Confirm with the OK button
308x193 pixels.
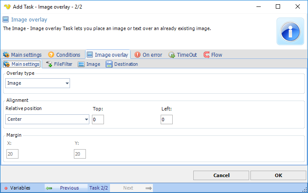(278, 175)
